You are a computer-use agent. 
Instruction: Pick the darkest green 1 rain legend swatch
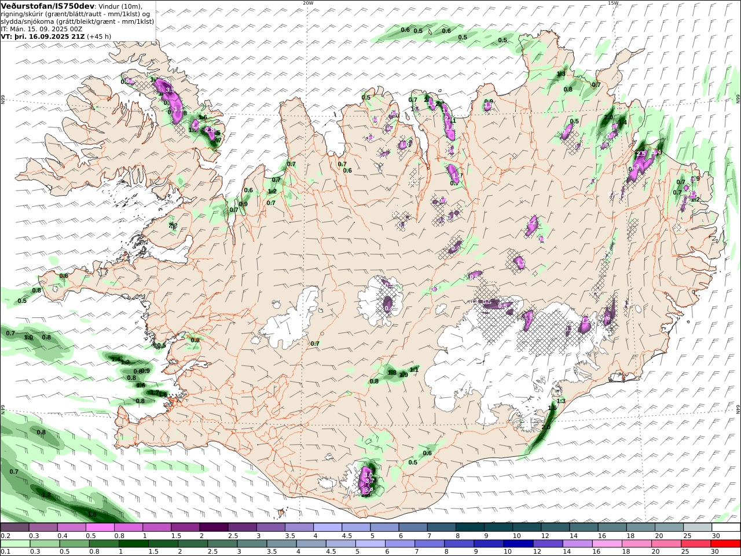[133, 544]
